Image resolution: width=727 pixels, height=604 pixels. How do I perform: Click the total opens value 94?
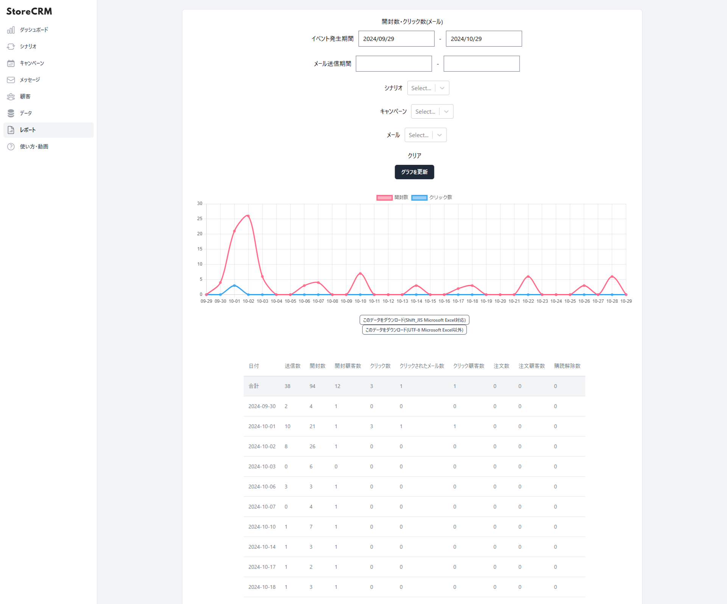point(312,386)
